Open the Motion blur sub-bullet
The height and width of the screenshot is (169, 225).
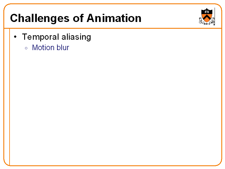51,48
